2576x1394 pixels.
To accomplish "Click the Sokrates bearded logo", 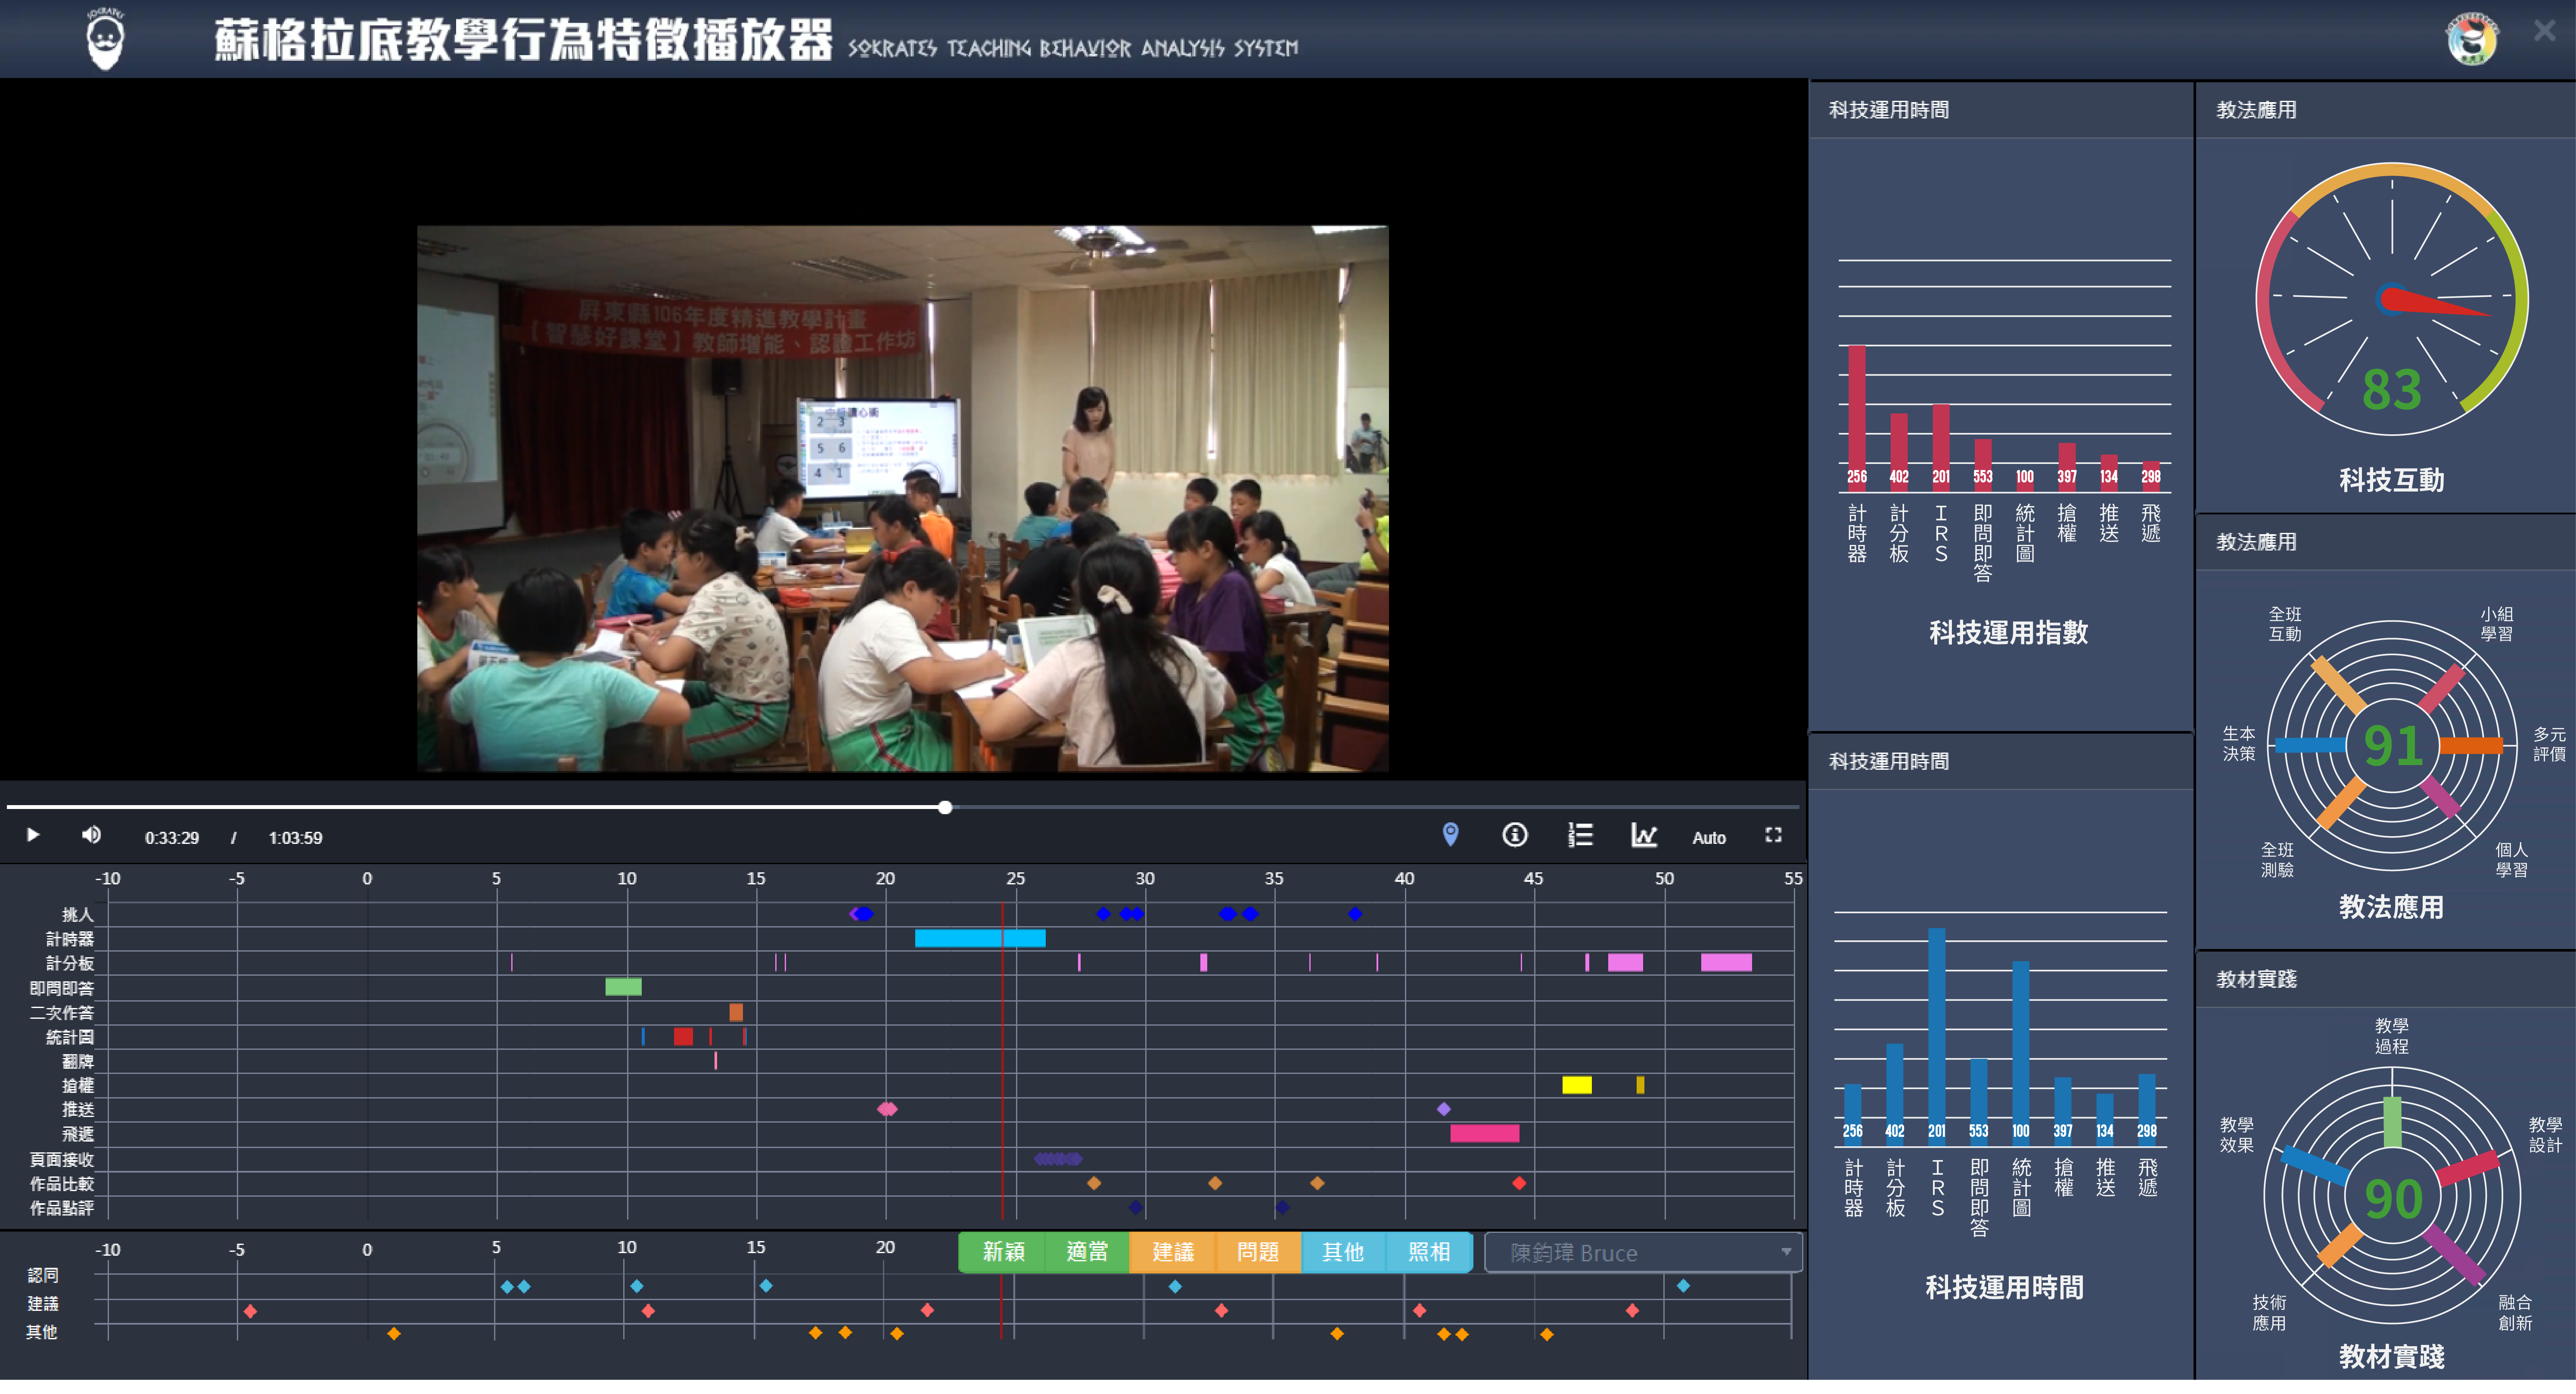I will (105, 40).
